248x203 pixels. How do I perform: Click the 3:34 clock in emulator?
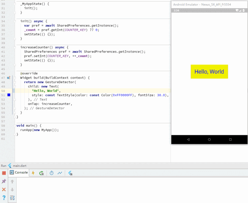[x=176, y=10]
